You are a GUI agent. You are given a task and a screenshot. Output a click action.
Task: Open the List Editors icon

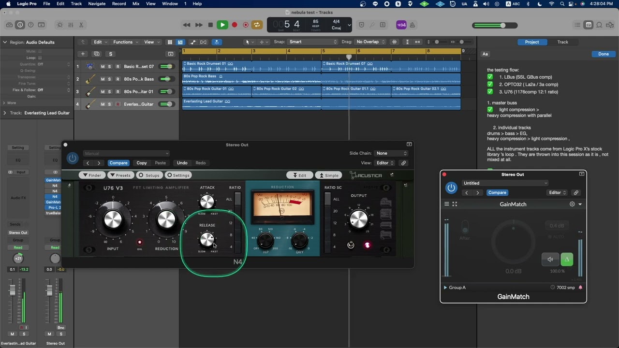(x=577, y=25)
